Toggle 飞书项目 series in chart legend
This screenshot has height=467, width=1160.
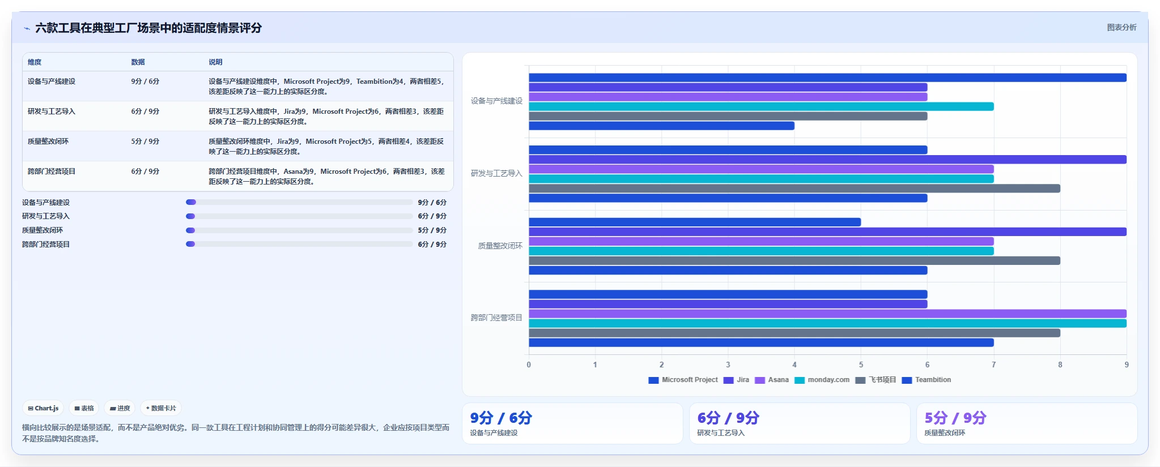(876, 380)
